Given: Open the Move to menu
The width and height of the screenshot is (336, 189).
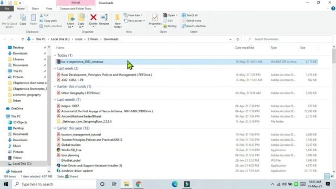Looking at the screenshot, I should (x=71, y=21).
